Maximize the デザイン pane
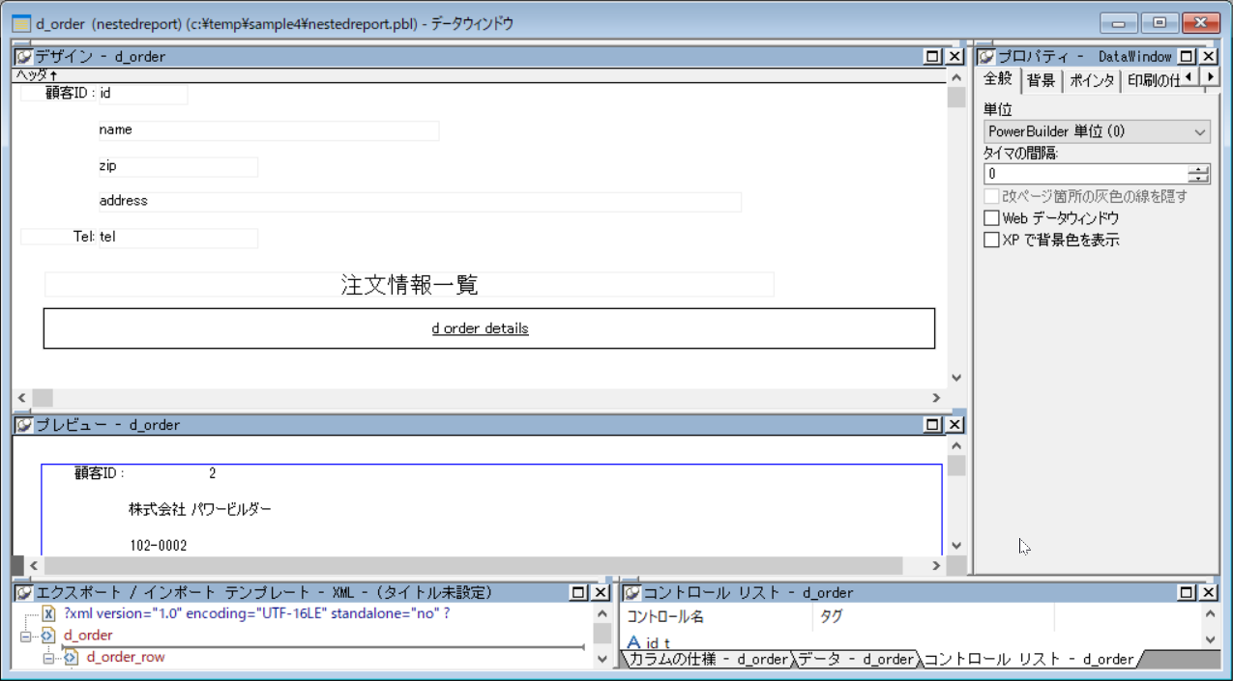 click(933, 57)
